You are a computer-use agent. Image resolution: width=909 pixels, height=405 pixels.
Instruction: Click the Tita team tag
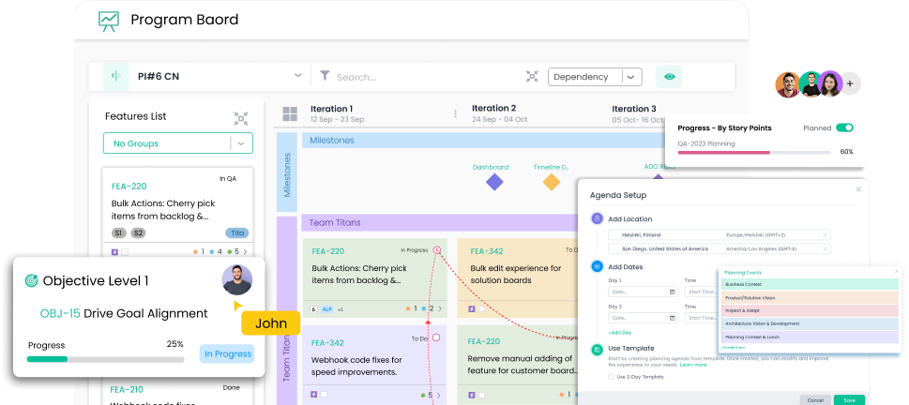click(x=236, y=233)
